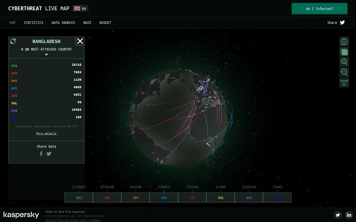The height and width of the screenshot is (222, 356).
Task: Open the WIDGET tab
Action: (105, 22)
